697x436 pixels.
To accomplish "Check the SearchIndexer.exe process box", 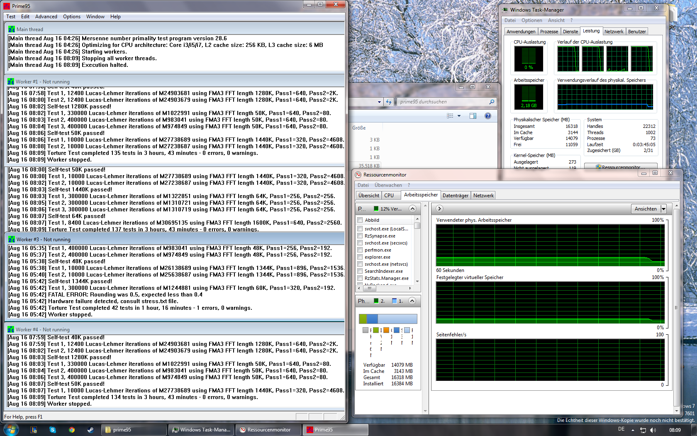I will coord(360,271).
